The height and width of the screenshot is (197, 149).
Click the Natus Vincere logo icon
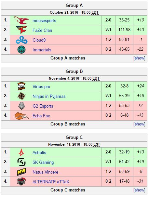[x=21, y=172]
